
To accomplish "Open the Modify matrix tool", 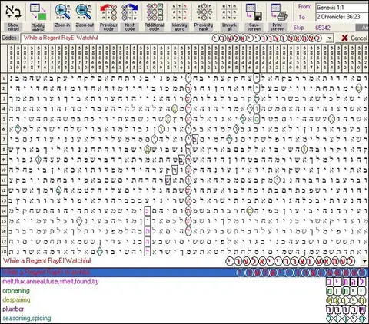I will tap(38, 17).
